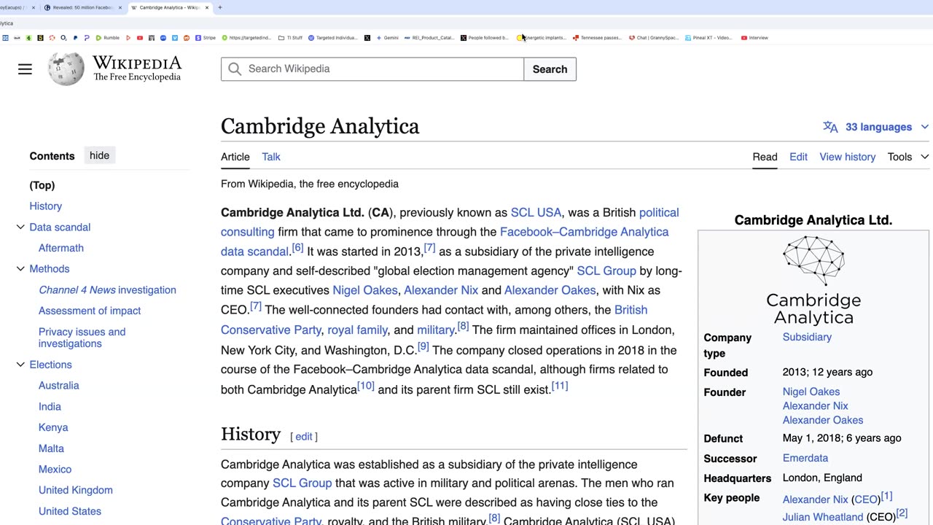The height and width of the screenshot is (525, 933).
Task: Open the Wikipedia main menu hamburger icon
Action: [x=25, y=69]
